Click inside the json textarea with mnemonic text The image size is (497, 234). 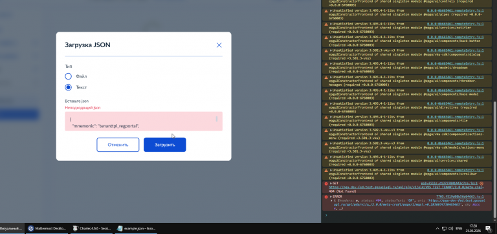coord(144,122)
